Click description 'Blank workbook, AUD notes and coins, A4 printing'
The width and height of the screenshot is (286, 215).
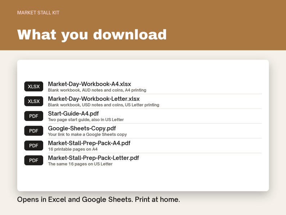coord(97,90)
